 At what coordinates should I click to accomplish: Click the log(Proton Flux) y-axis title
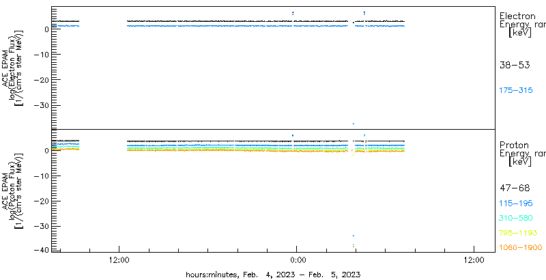tap(12, 191)
